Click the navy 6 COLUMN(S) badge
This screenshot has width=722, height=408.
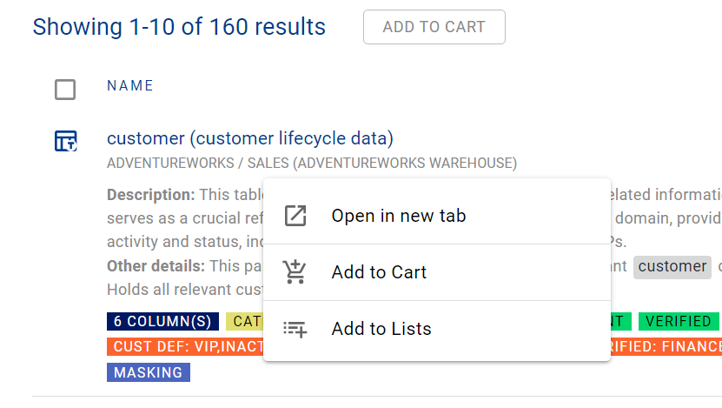162,321
